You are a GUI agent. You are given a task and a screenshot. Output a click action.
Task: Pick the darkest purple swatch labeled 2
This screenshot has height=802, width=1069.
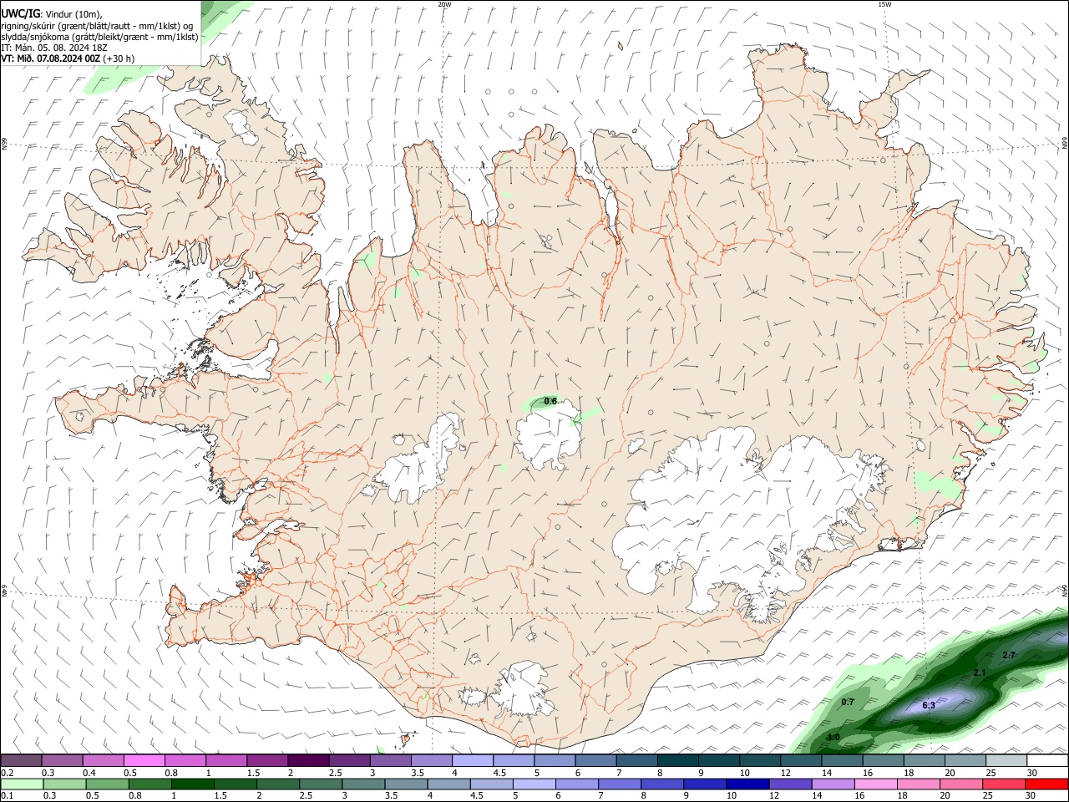point(308,761)
